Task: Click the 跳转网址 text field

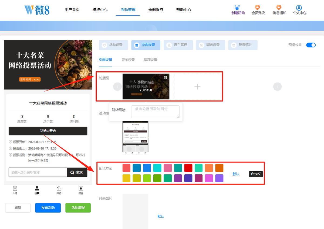Action: (x=155, y=112)
